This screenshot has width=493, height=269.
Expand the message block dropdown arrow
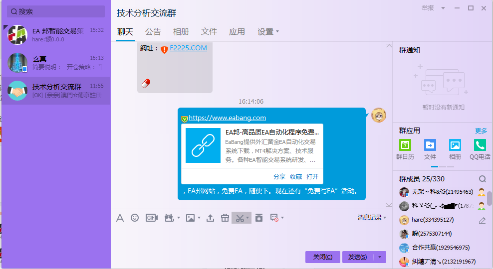(282, 218)
